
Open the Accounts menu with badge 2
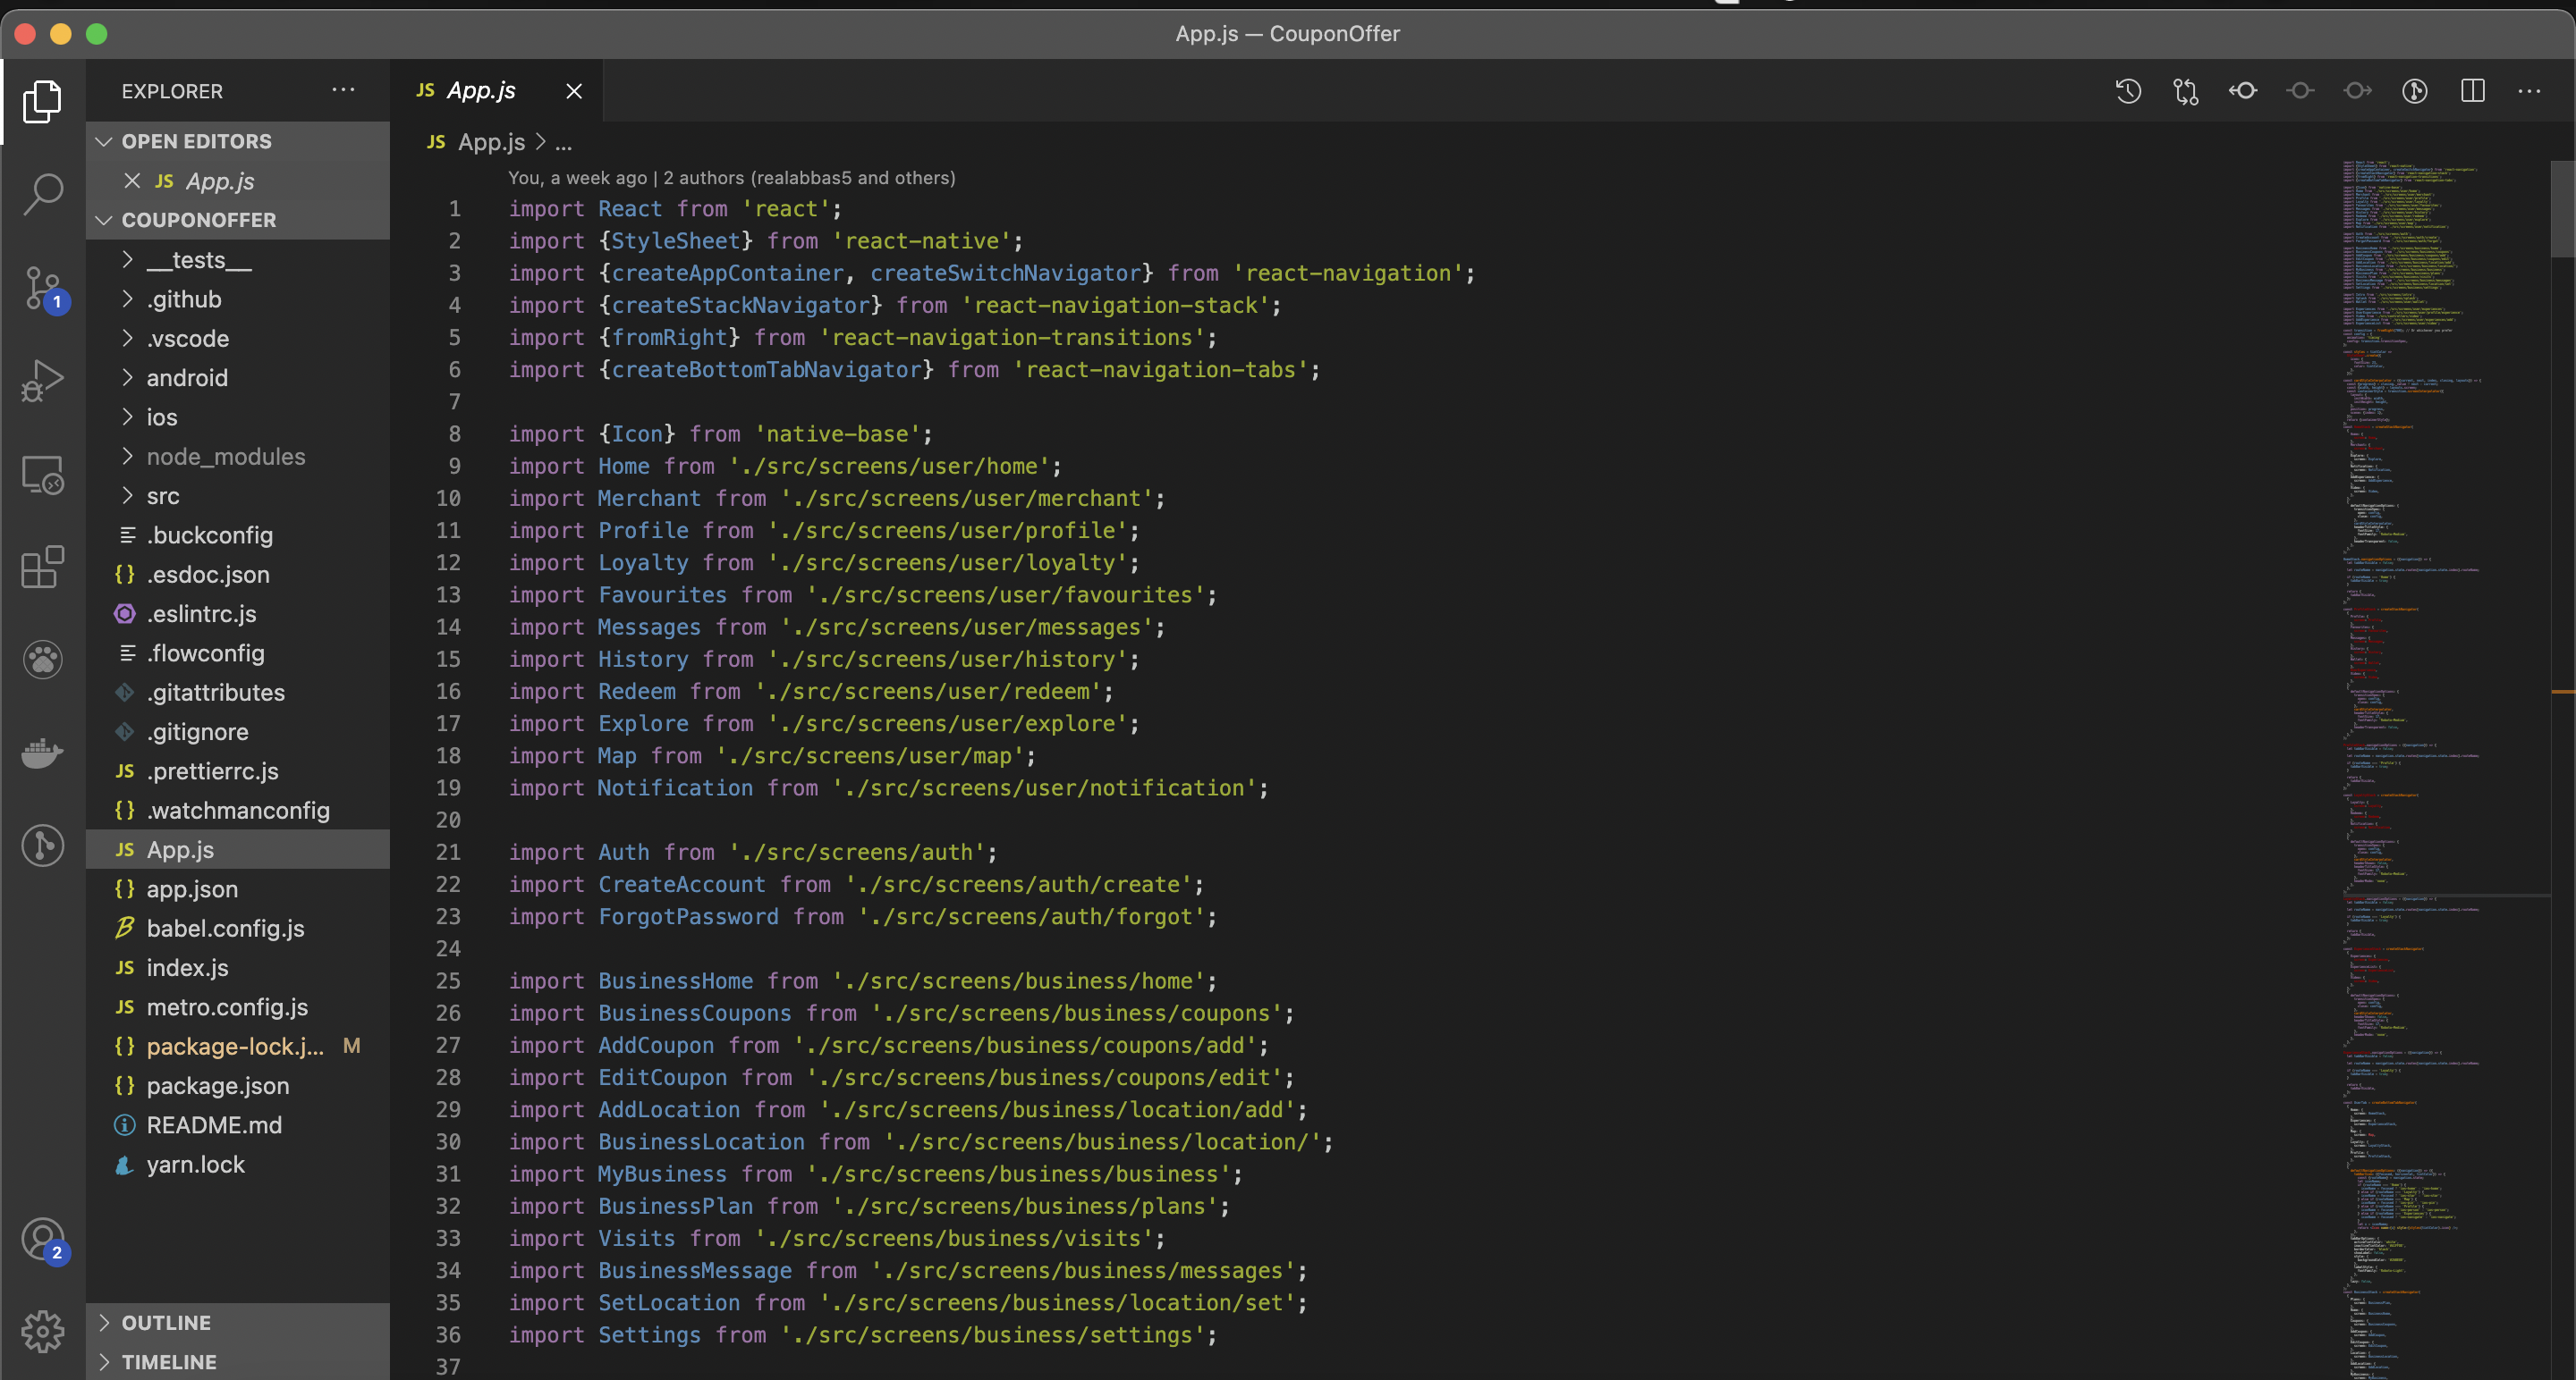point(42,1240)
